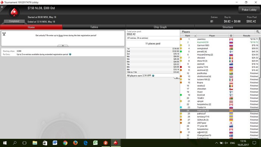Sort player list by Rank column

coord(188,35)
